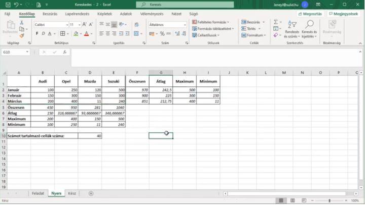This screenshot has height=205, width=365.
Task: Open the Képletek ribbon tab
Action: tap(105, 14)
